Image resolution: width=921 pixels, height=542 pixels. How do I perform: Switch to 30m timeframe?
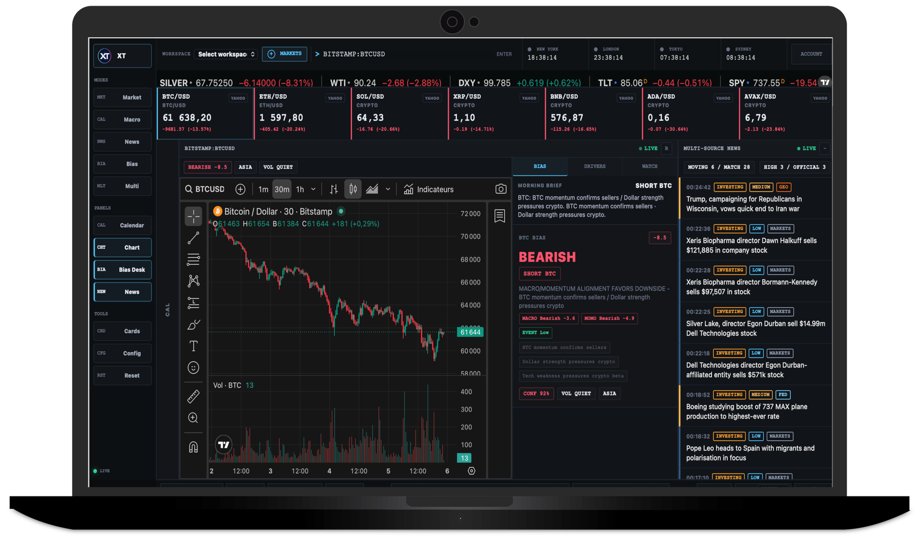coord(282,189)
